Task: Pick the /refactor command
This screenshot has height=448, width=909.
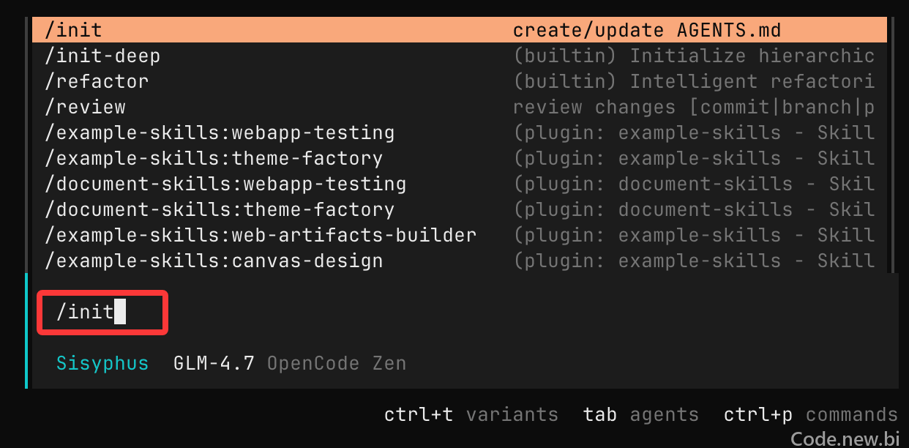Action: coord(460,81)
